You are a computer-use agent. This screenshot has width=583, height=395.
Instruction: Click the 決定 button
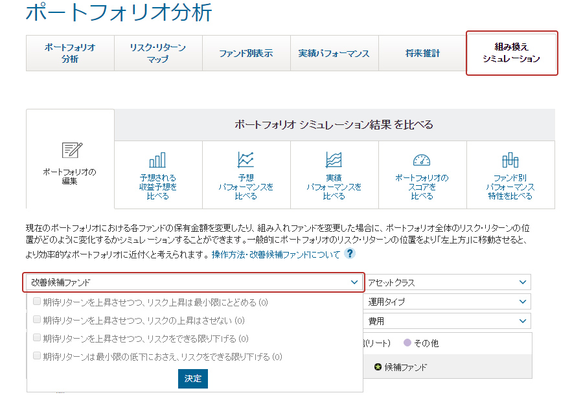pos(192,379)
